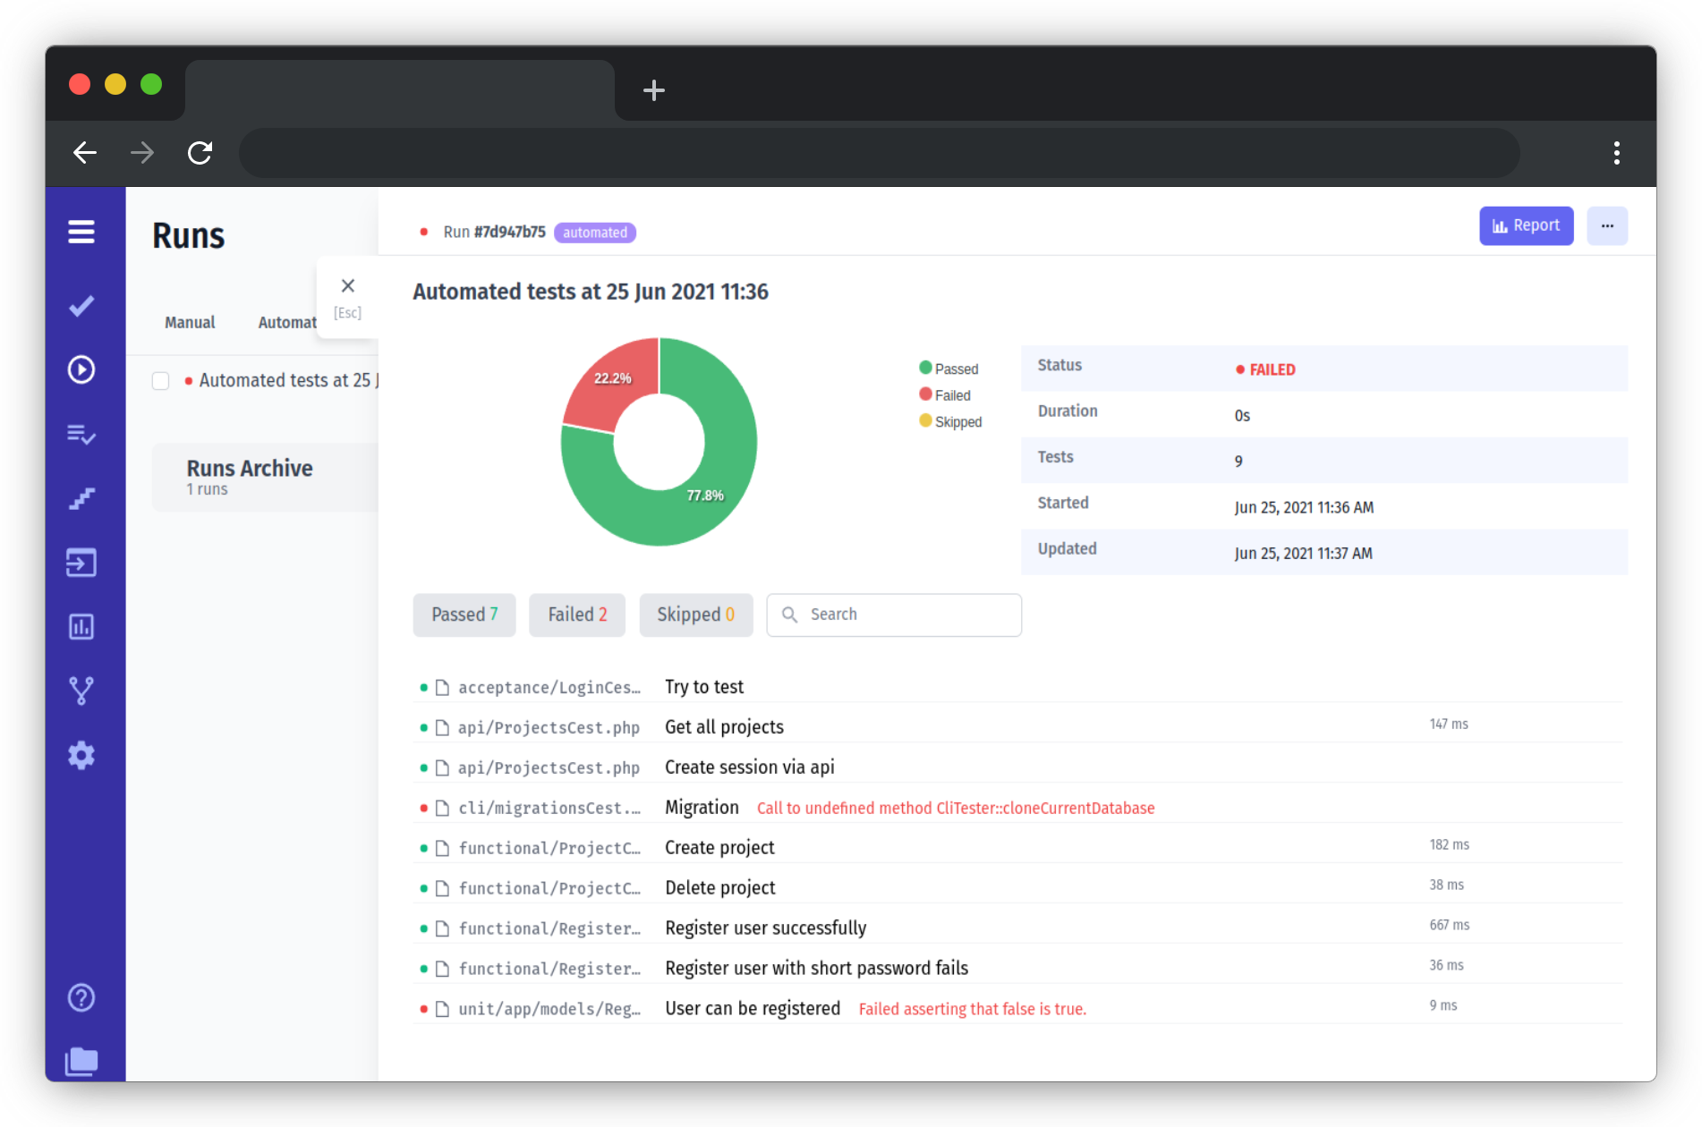Open Runs via the play circle icon
1702x1127 pixels.
pos(81,369)
